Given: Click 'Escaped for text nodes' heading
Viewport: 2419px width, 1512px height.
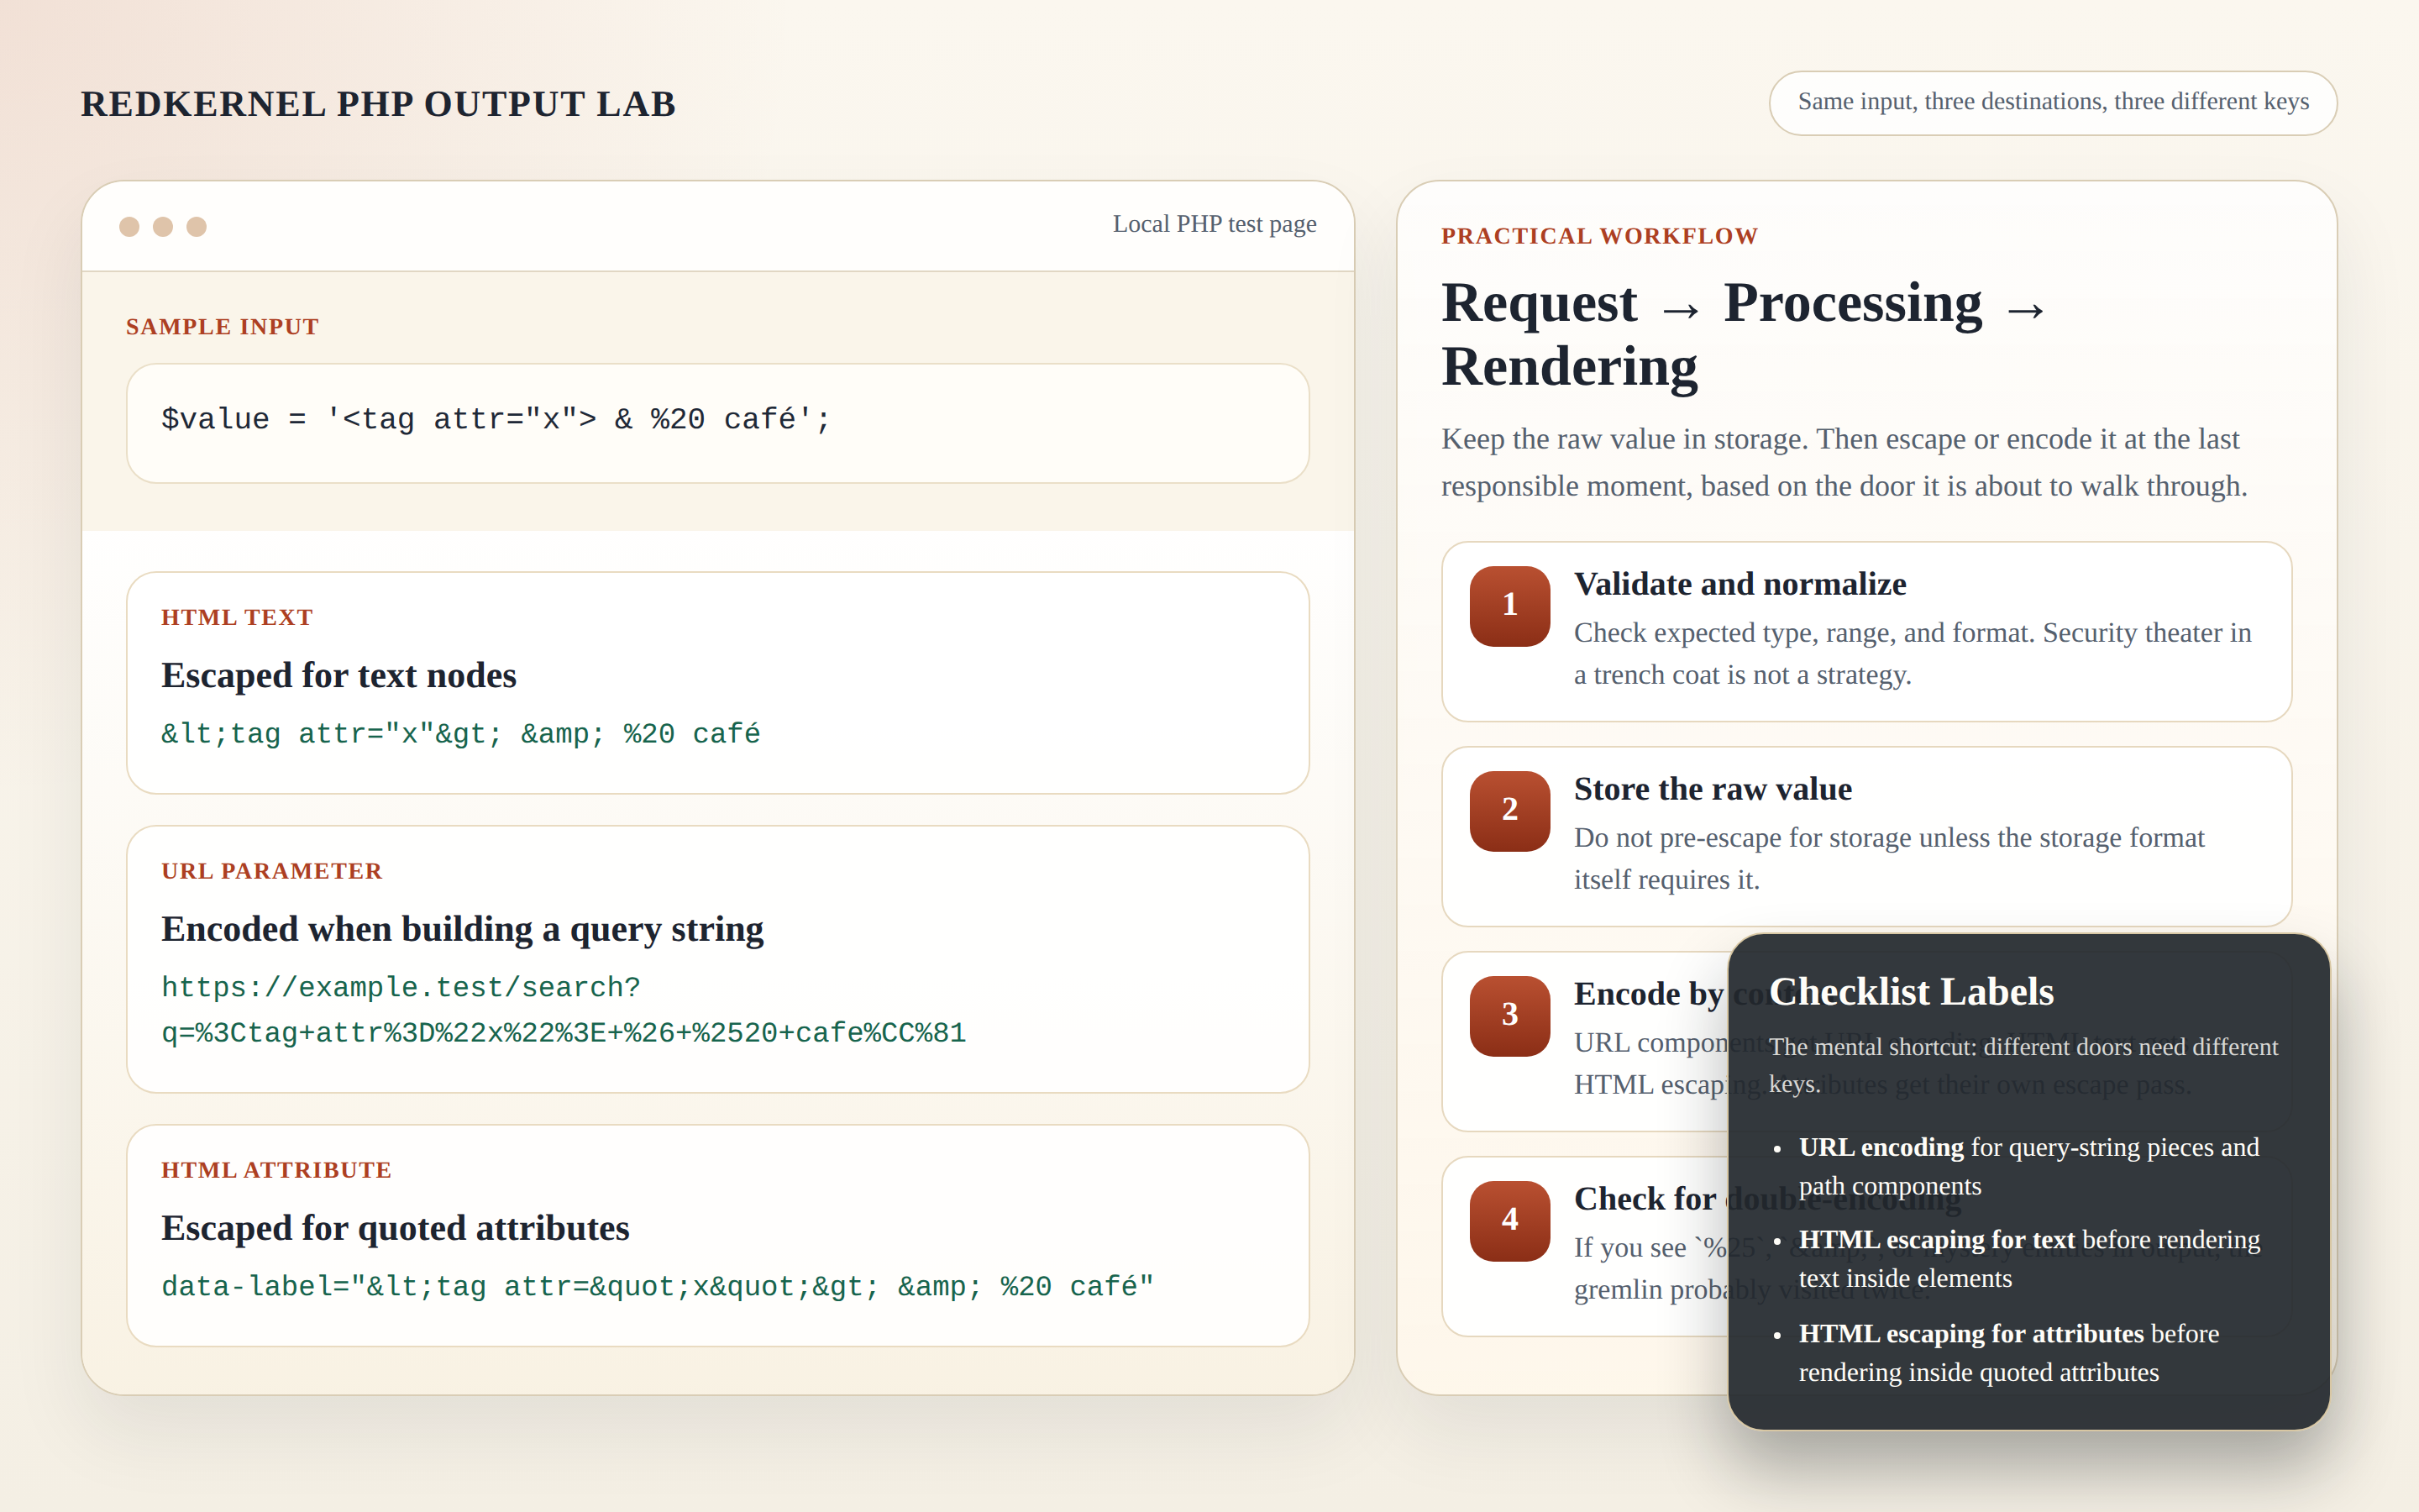Looking at the screenshot, I should (x=338, y=675).
